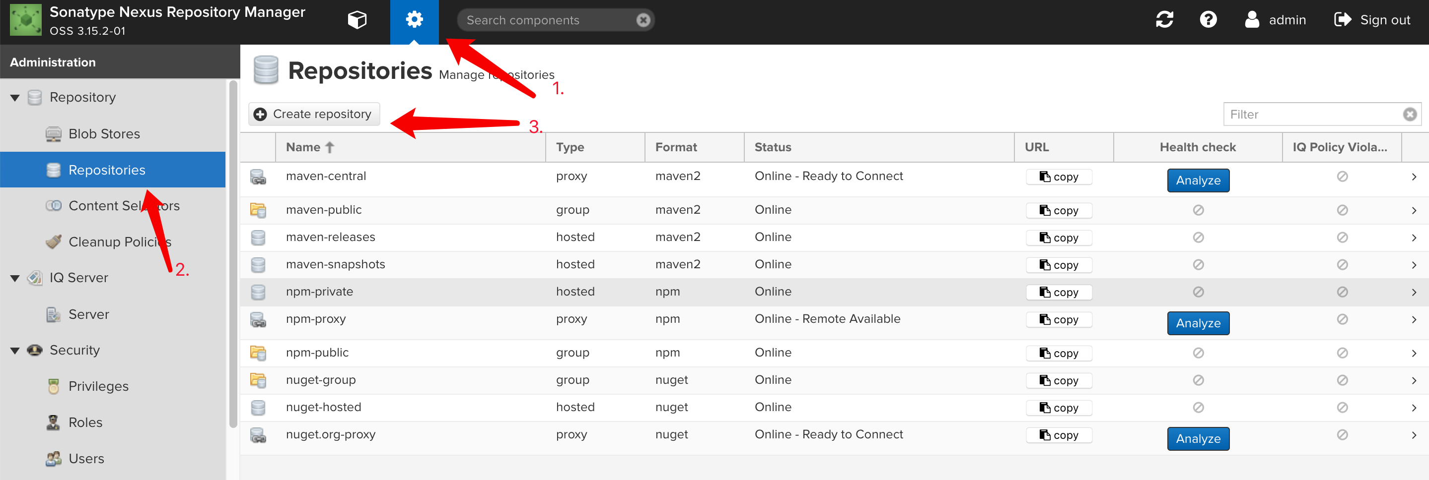
Task: Select the npm-private repository name
Action: [x=320, y=292]
